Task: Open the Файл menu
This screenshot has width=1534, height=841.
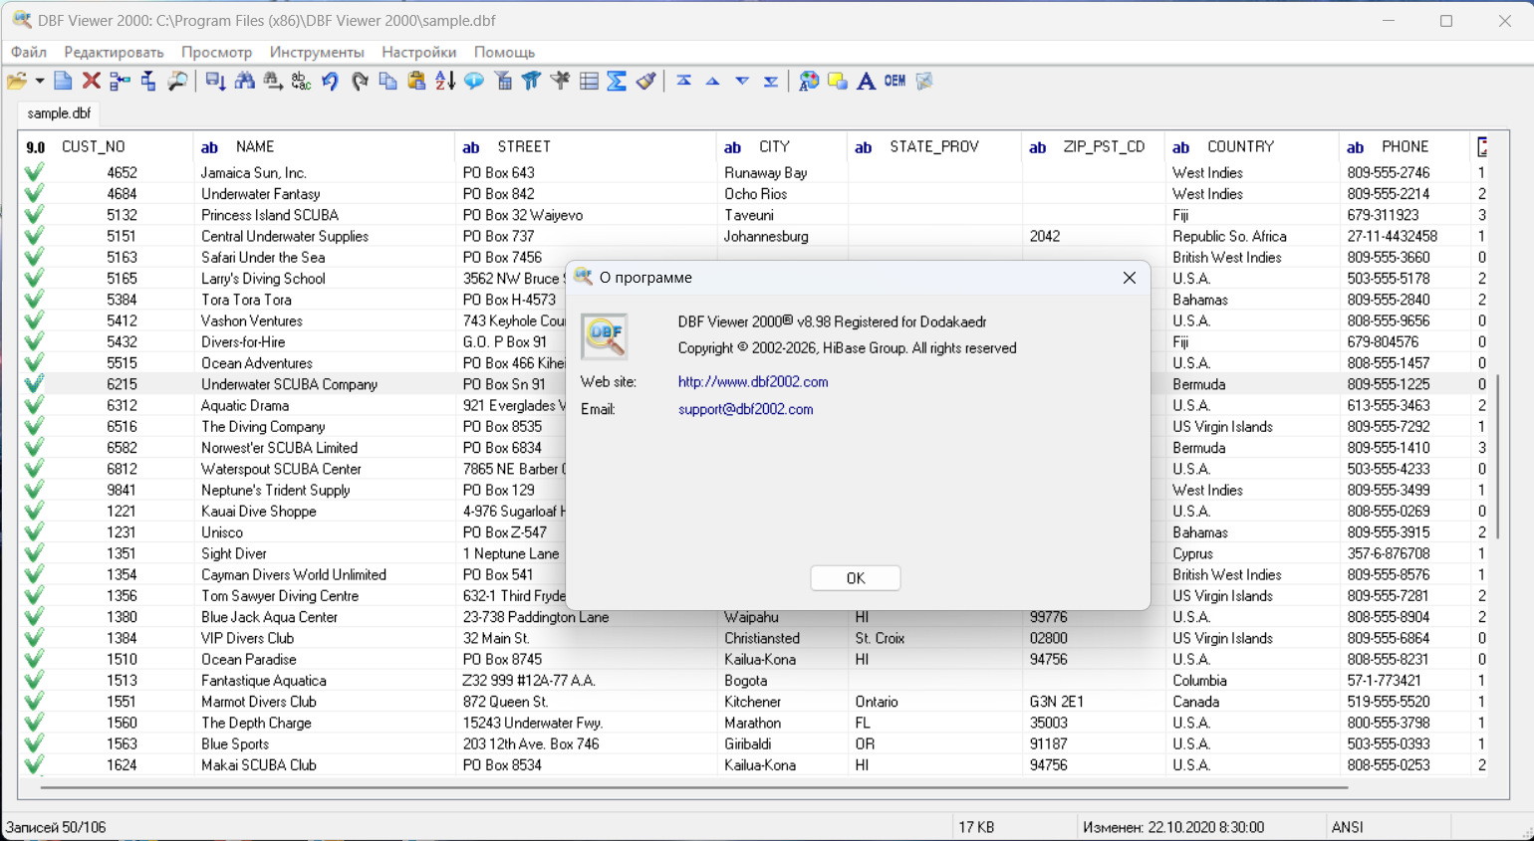Action: (x=29, y=52)
